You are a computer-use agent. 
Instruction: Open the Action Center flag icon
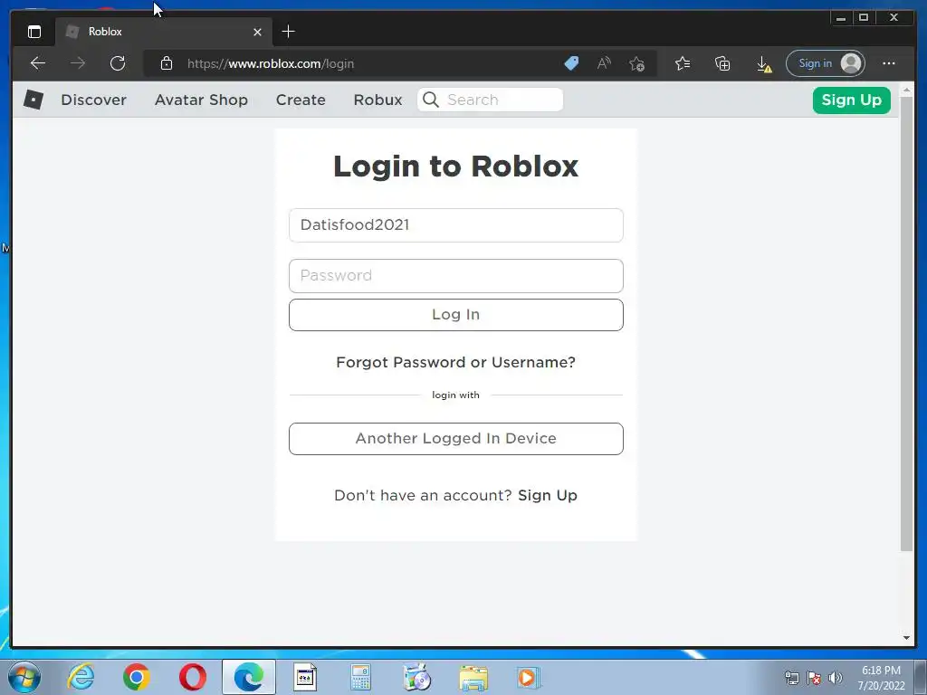coord(814,678)
